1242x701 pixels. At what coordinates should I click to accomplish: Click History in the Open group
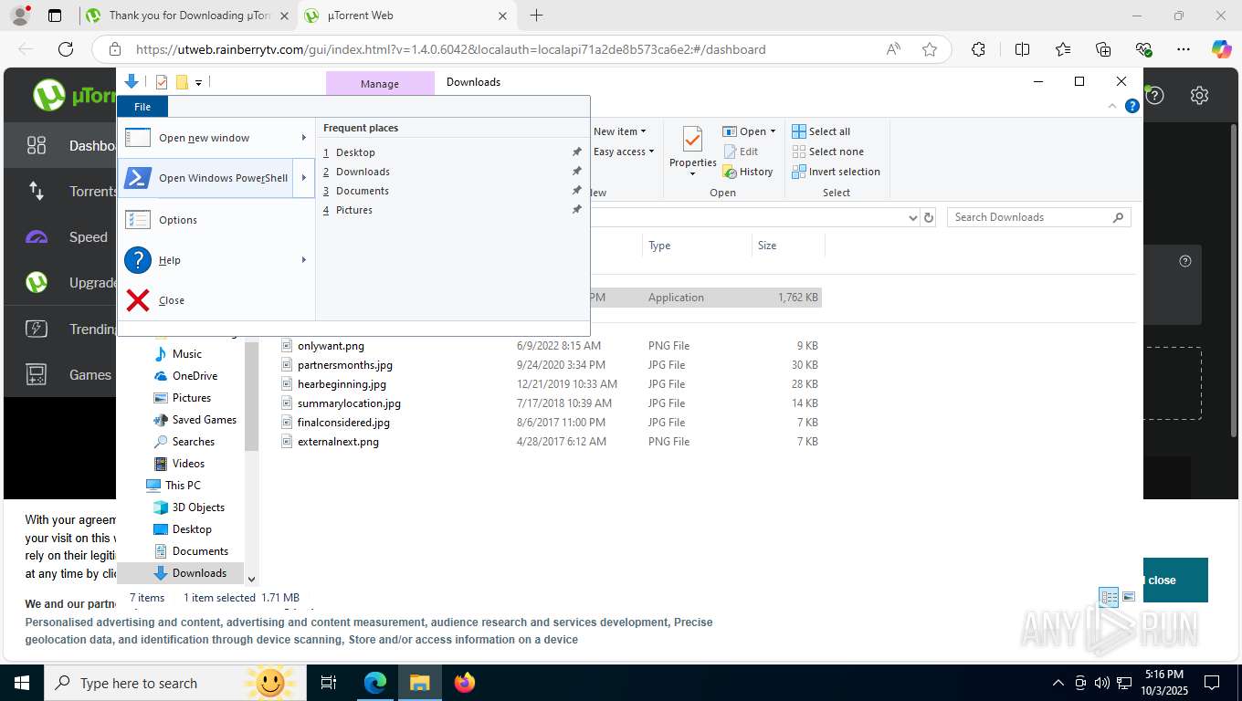tap(748, 172)
